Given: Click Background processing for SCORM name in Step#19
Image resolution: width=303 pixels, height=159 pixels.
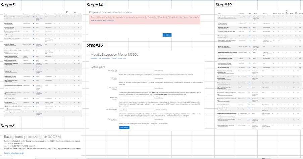Looking at the screenshot, I should 225,125.
